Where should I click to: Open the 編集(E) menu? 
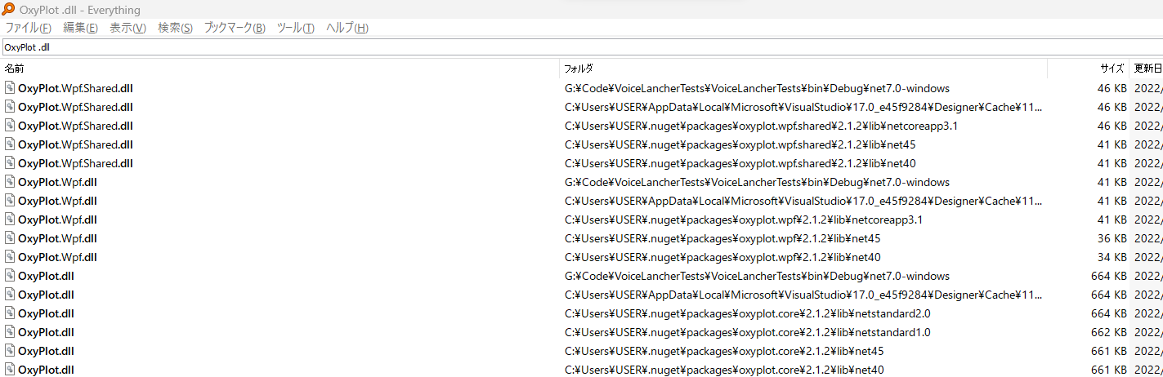point(81,28)
